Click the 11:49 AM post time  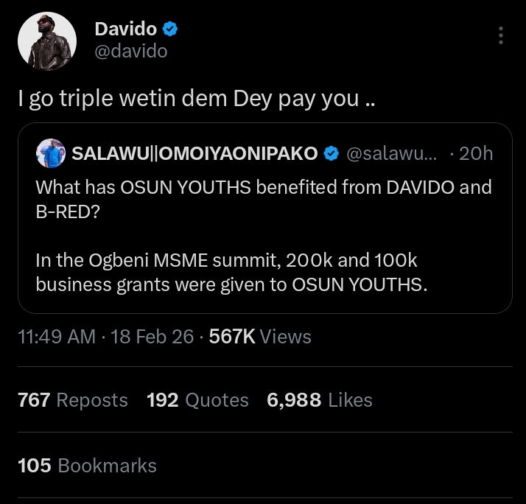click(57, 337)
